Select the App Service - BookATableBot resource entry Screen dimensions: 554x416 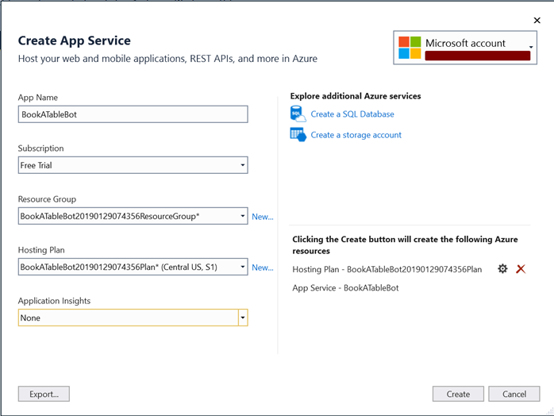[345, 287]
